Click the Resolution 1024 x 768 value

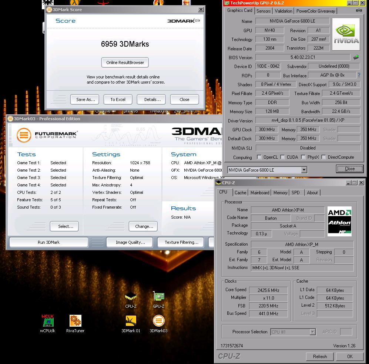coord(140,163)
